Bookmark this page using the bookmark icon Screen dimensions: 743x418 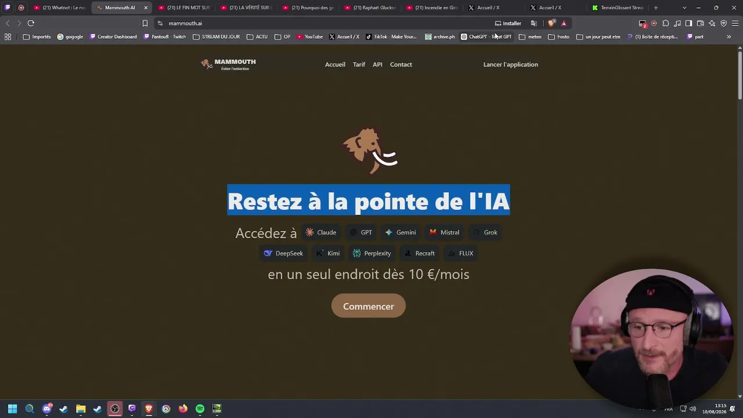coord(145,23)
